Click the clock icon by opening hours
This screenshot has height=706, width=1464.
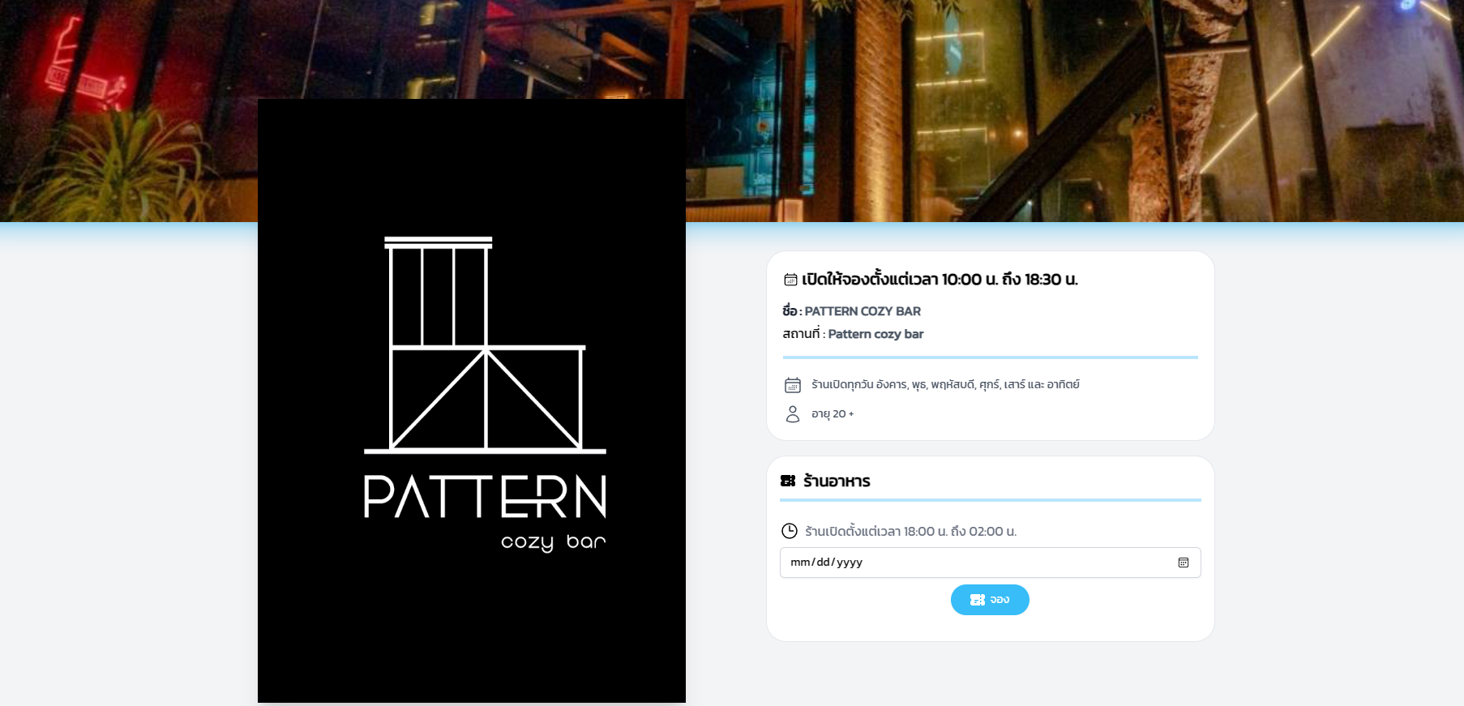[790, 531]
